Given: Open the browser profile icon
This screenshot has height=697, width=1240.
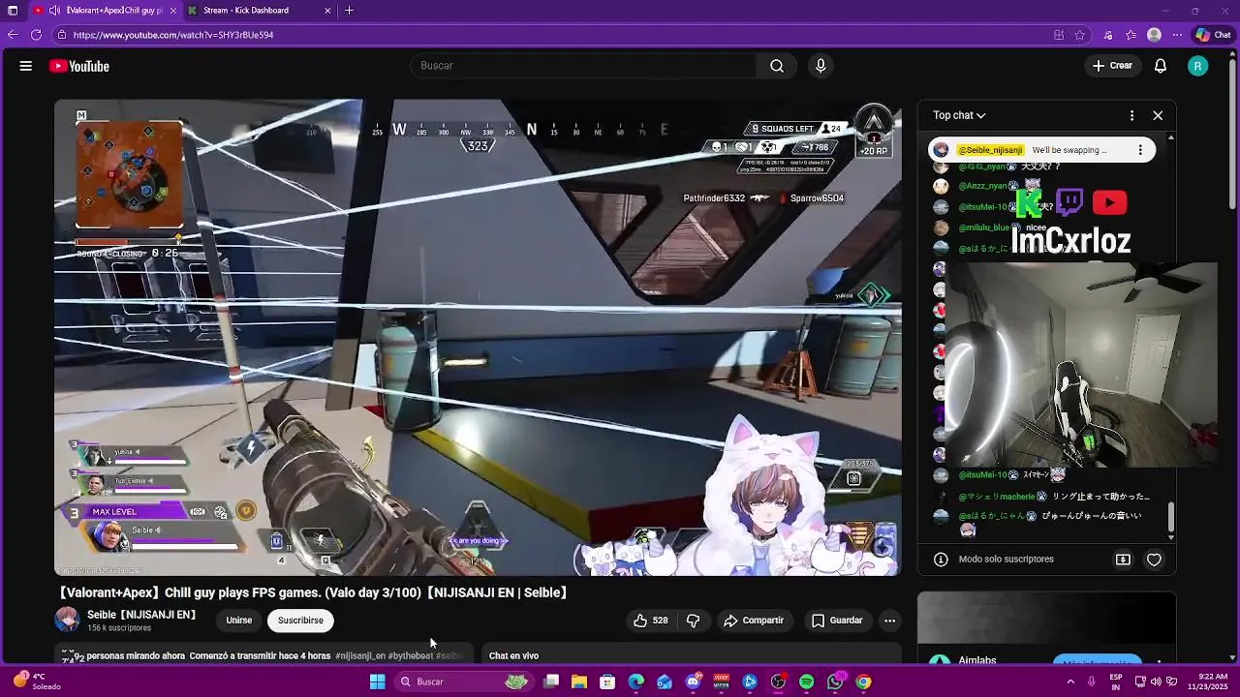Looking at the screenshot, I should click(x=1154, y=35).
